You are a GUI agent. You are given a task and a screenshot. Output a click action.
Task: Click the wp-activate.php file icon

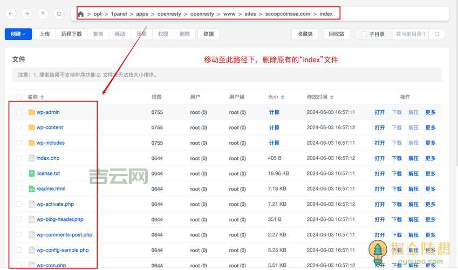pyautogui.click(x=31, y=204)
